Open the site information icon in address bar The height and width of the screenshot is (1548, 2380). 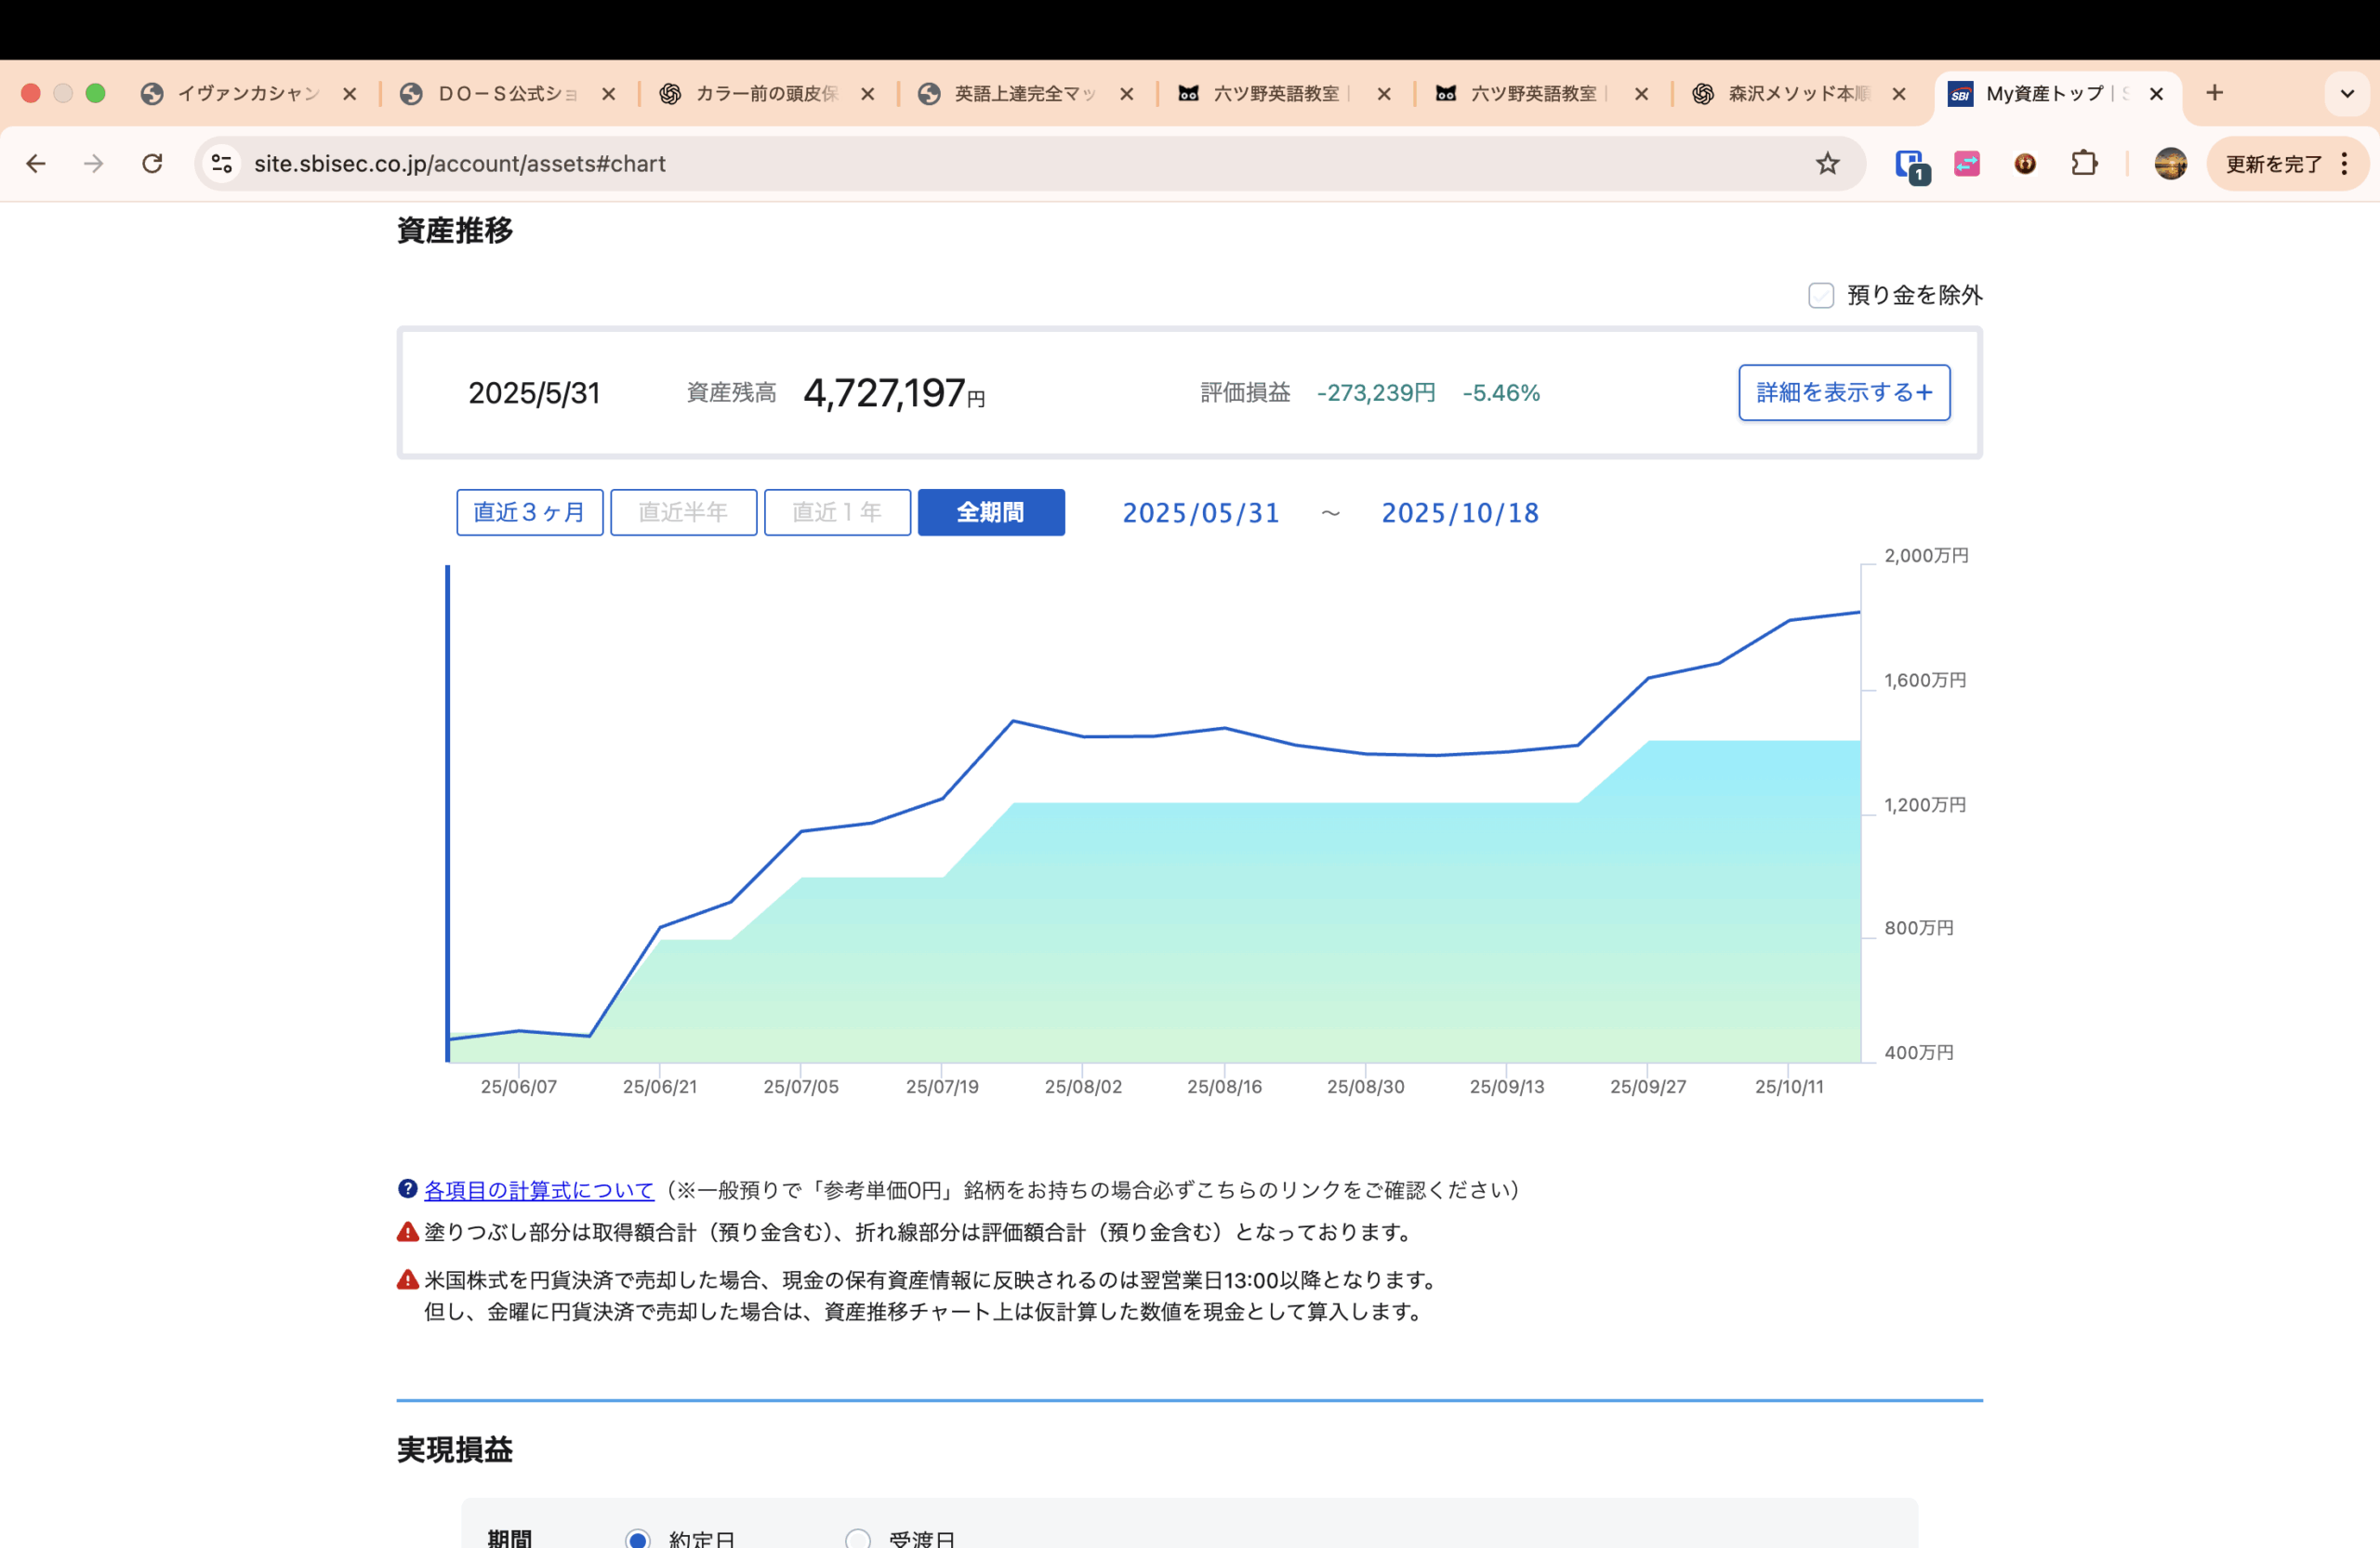coord(222,163)
